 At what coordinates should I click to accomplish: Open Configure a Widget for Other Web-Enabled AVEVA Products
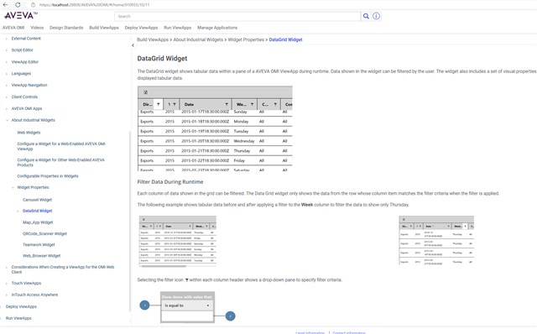(x=61, y=162)
